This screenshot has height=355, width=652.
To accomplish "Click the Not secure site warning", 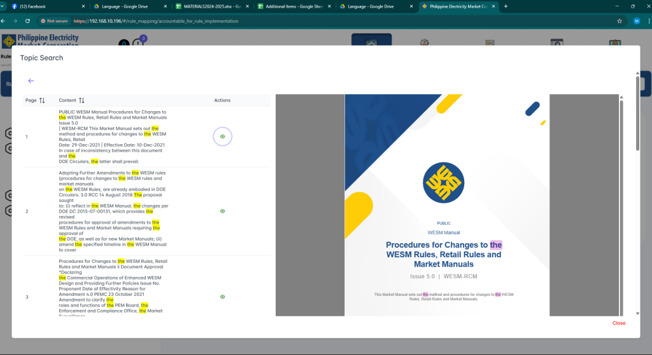I will pos(54,21).
